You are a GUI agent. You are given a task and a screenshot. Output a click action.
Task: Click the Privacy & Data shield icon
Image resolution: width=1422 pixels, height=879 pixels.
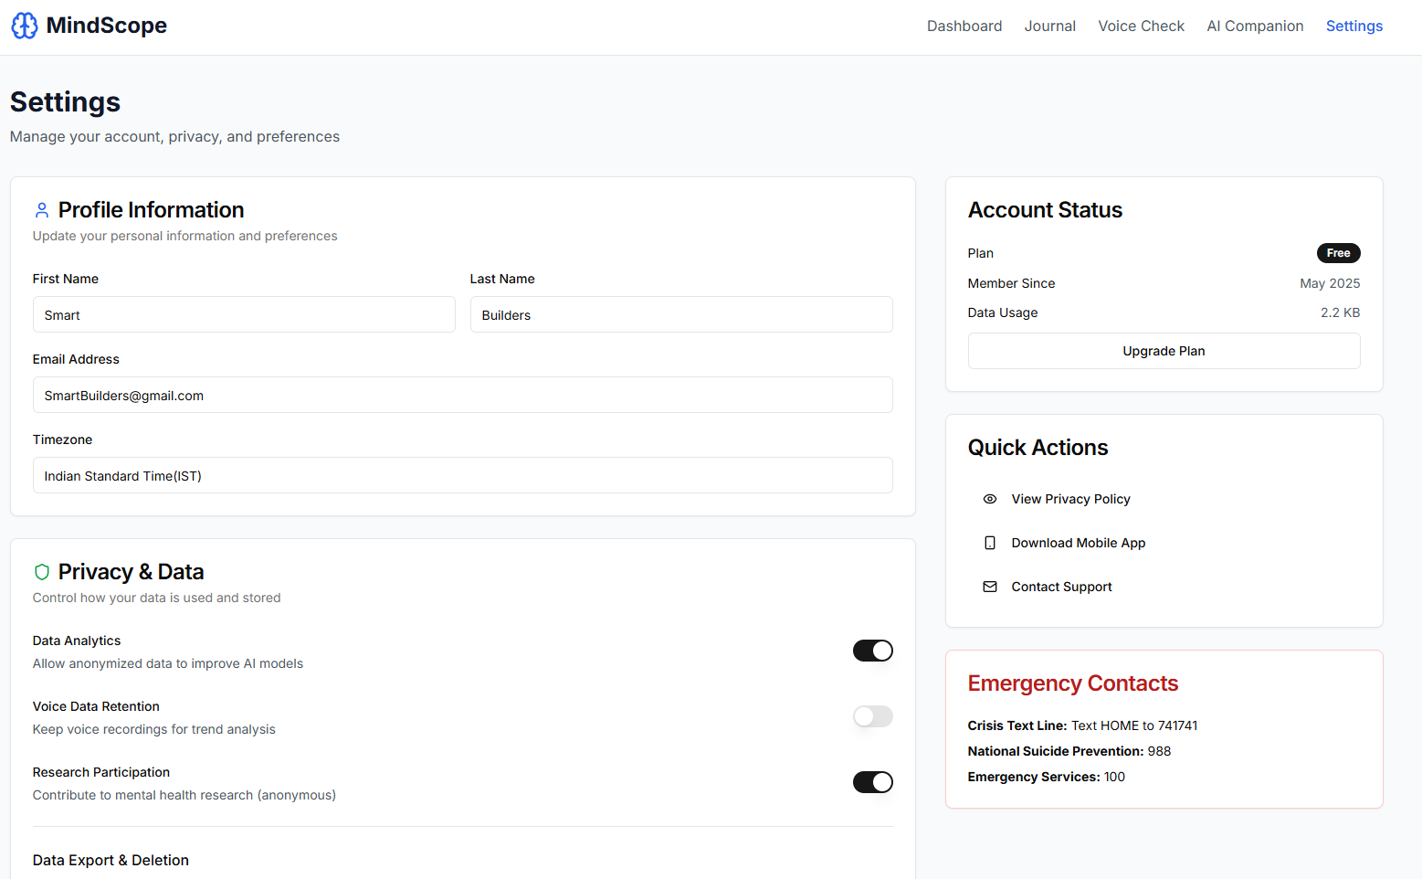point(42,572)
